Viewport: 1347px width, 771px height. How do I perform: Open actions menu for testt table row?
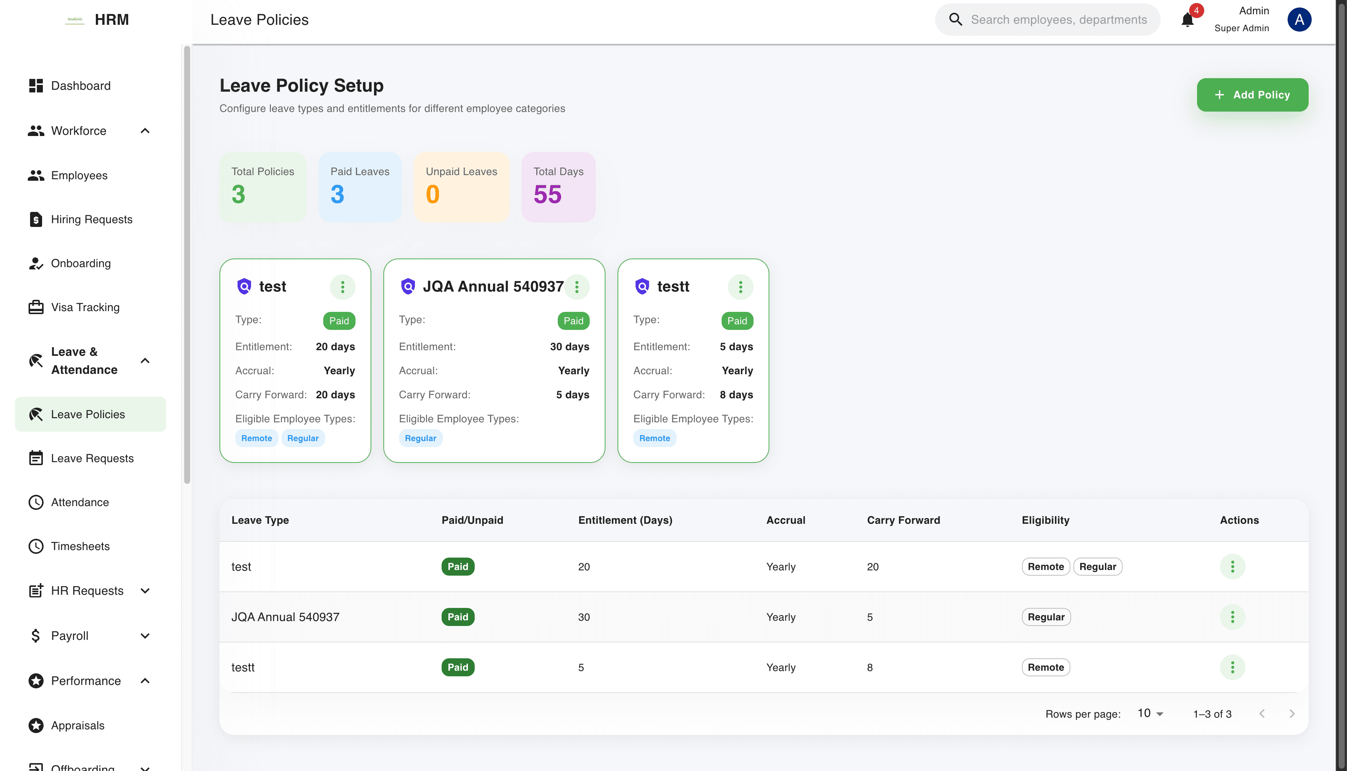(x=1232, y=667)
